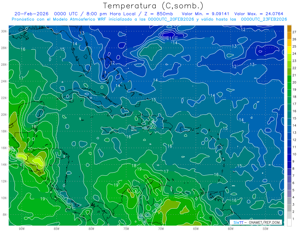Click the 30N latitude axis label
The image size is (301, 232).
click(x=4, y=31)
